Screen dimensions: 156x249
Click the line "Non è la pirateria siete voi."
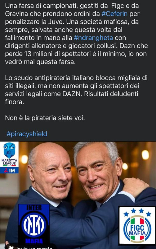(x=45, y=118)
